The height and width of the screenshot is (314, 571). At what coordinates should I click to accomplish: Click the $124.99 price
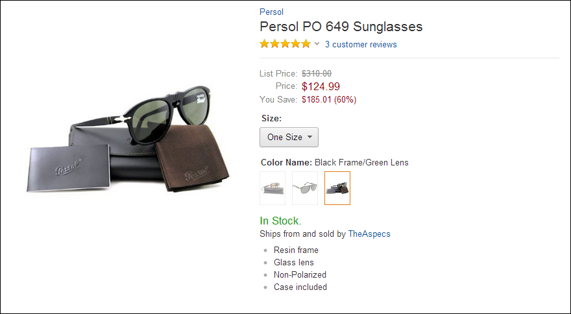pyautogui.click(x=321, y=86)
